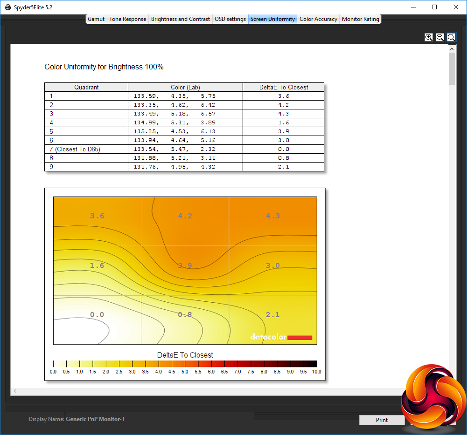Click the vertical scrollbar thumb

pyautogui.click(x=452, y=68)
